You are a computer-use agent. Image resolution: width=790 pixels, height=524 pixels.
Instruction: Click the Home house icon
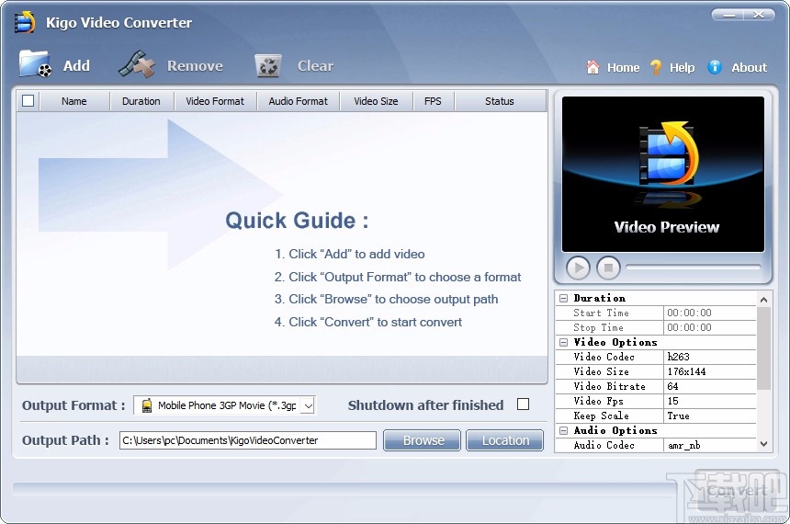(x=593, y=67)
